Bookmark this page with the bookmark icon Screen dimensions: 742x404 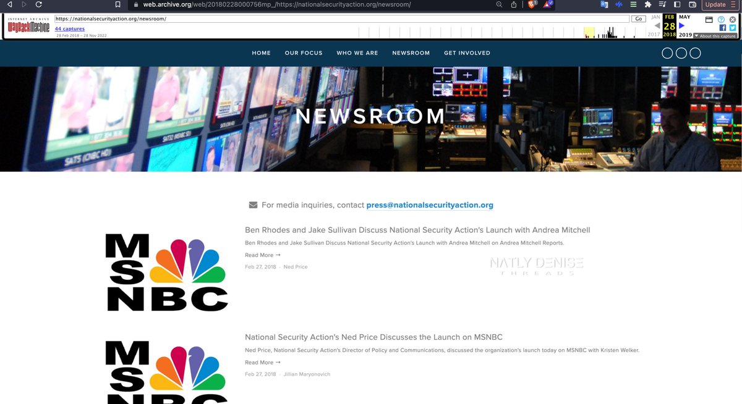(118, 4)
